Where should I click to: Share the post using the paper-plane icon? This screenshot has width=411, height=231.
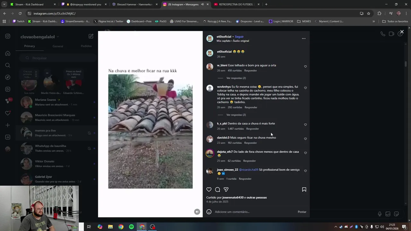226,190
